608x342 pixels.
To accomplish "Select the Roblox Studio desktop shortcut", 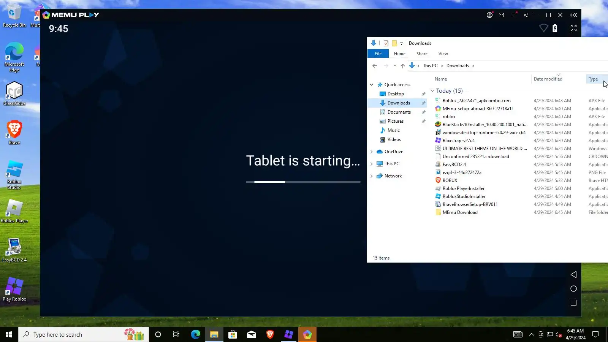I will [14, 175].
